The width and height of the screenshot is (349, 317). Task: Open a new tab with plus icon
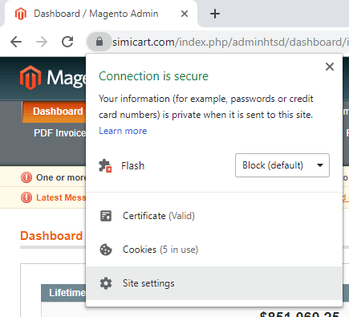pos(215,14)
